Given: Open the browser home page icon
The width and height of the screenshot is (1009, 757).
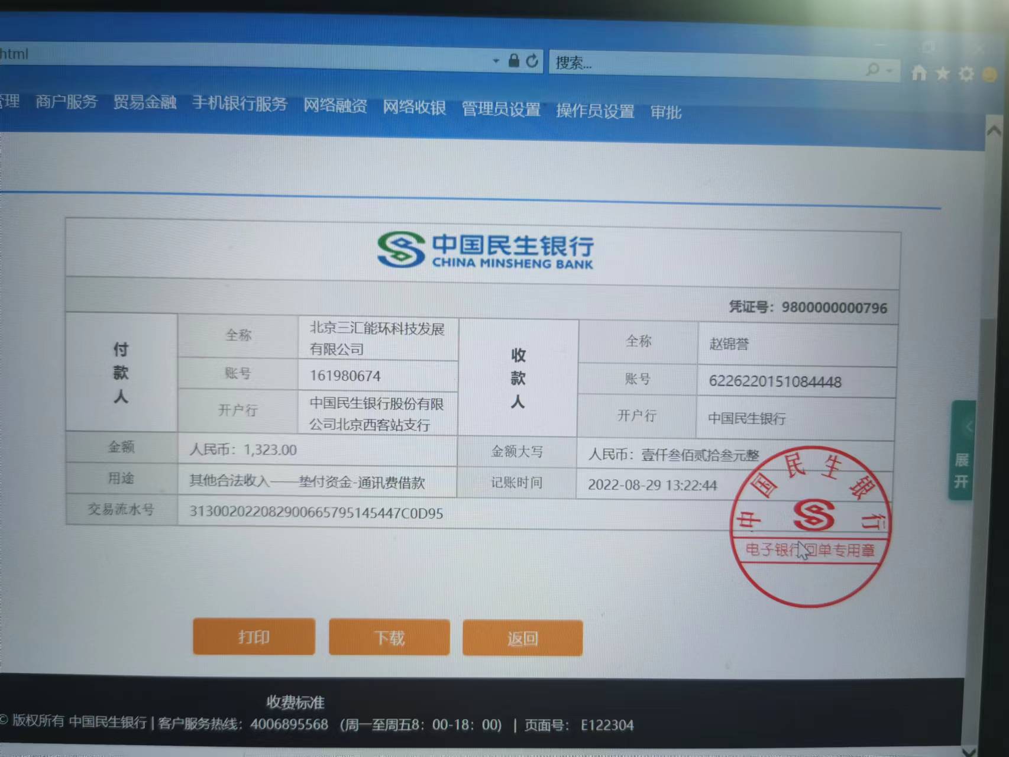Looking at the screenshot, I should [919, 73].
